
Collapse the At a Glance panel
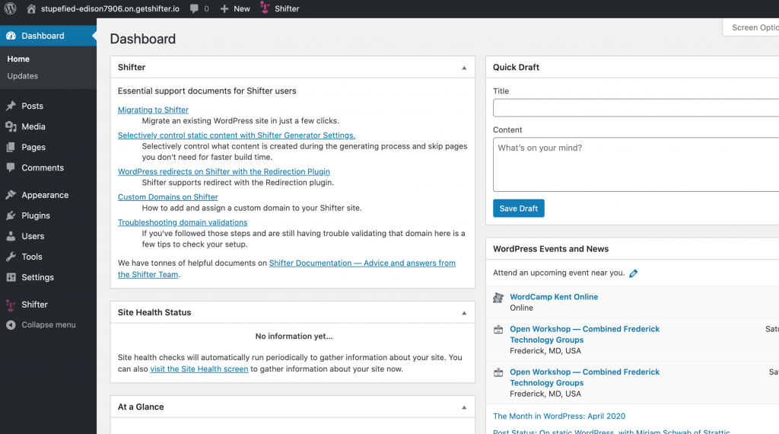(x=464, y=407)
